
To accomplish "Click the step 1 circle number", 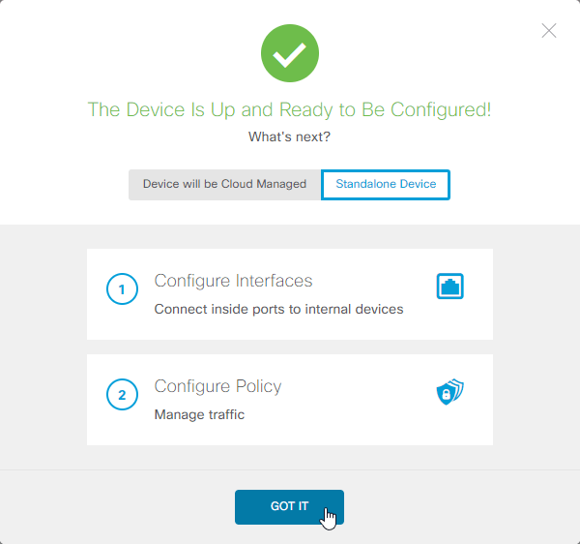I will click(122, 288).
